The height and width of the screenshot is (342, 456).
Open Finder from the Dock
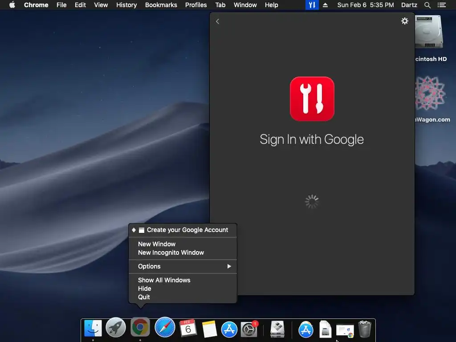pos(93,328)
